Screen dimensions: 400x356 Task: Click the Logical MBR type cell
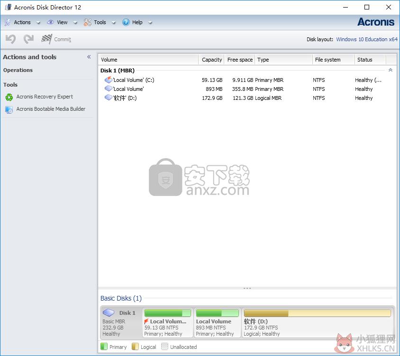click(x=268, y=98)
